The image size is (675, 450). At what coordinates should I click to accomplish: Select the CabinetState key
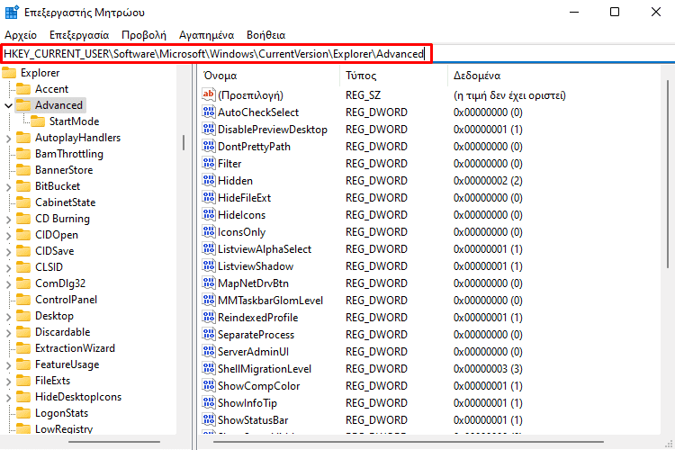click(x=66, y=202)
